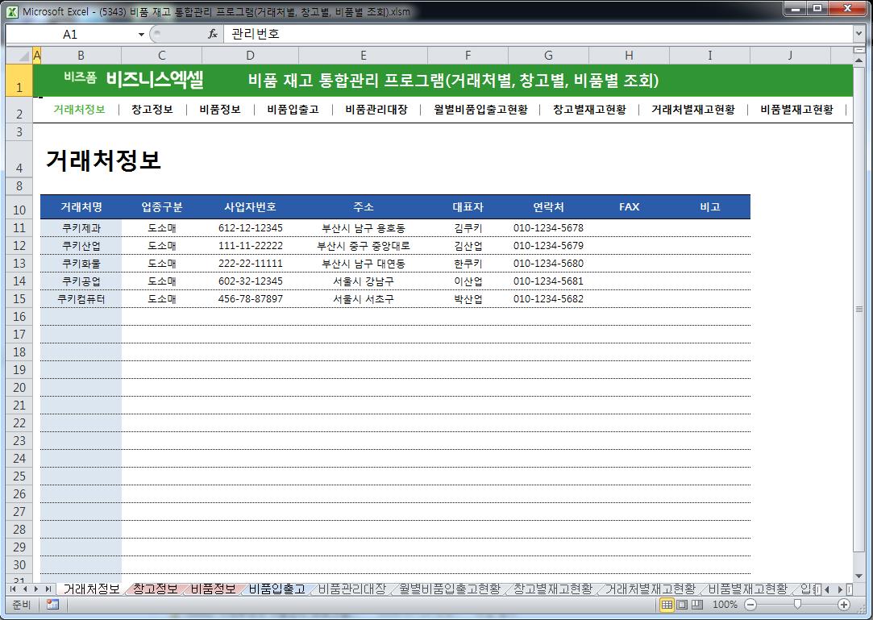
Task: Click the macro record icon in status bar
Action: point(52,605)
